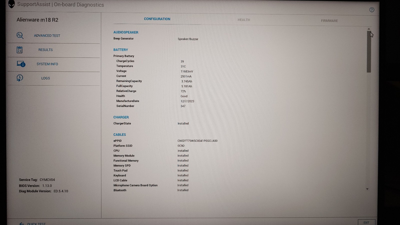400x225 pixels.
Task: Open the ADVANCED TEST section
Action: click(47, 35)
